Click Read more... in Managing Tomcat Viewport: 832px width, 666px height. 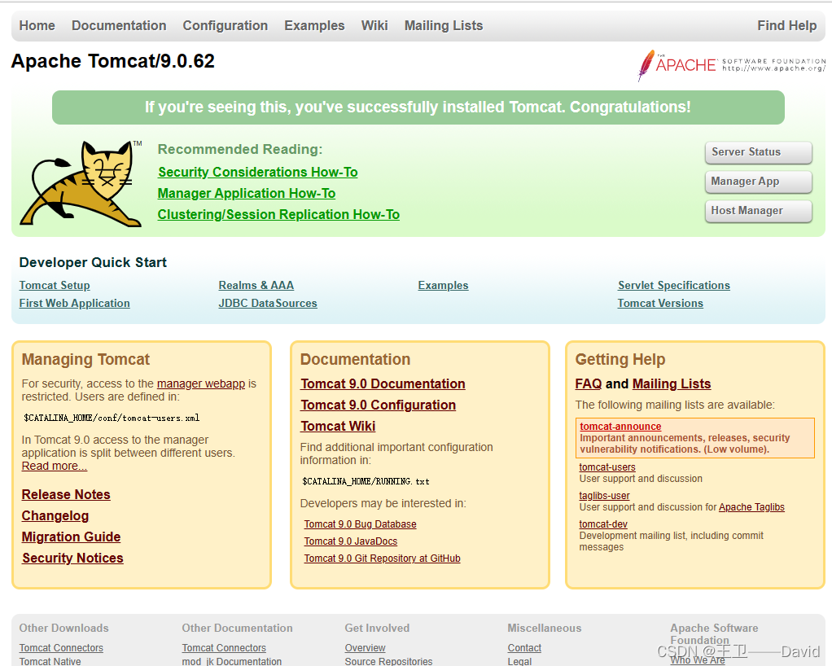54,466
